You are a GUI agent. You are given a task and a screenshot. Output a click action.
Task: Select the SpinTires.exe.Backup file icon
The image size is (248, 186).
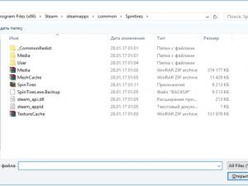pos(12,92)
